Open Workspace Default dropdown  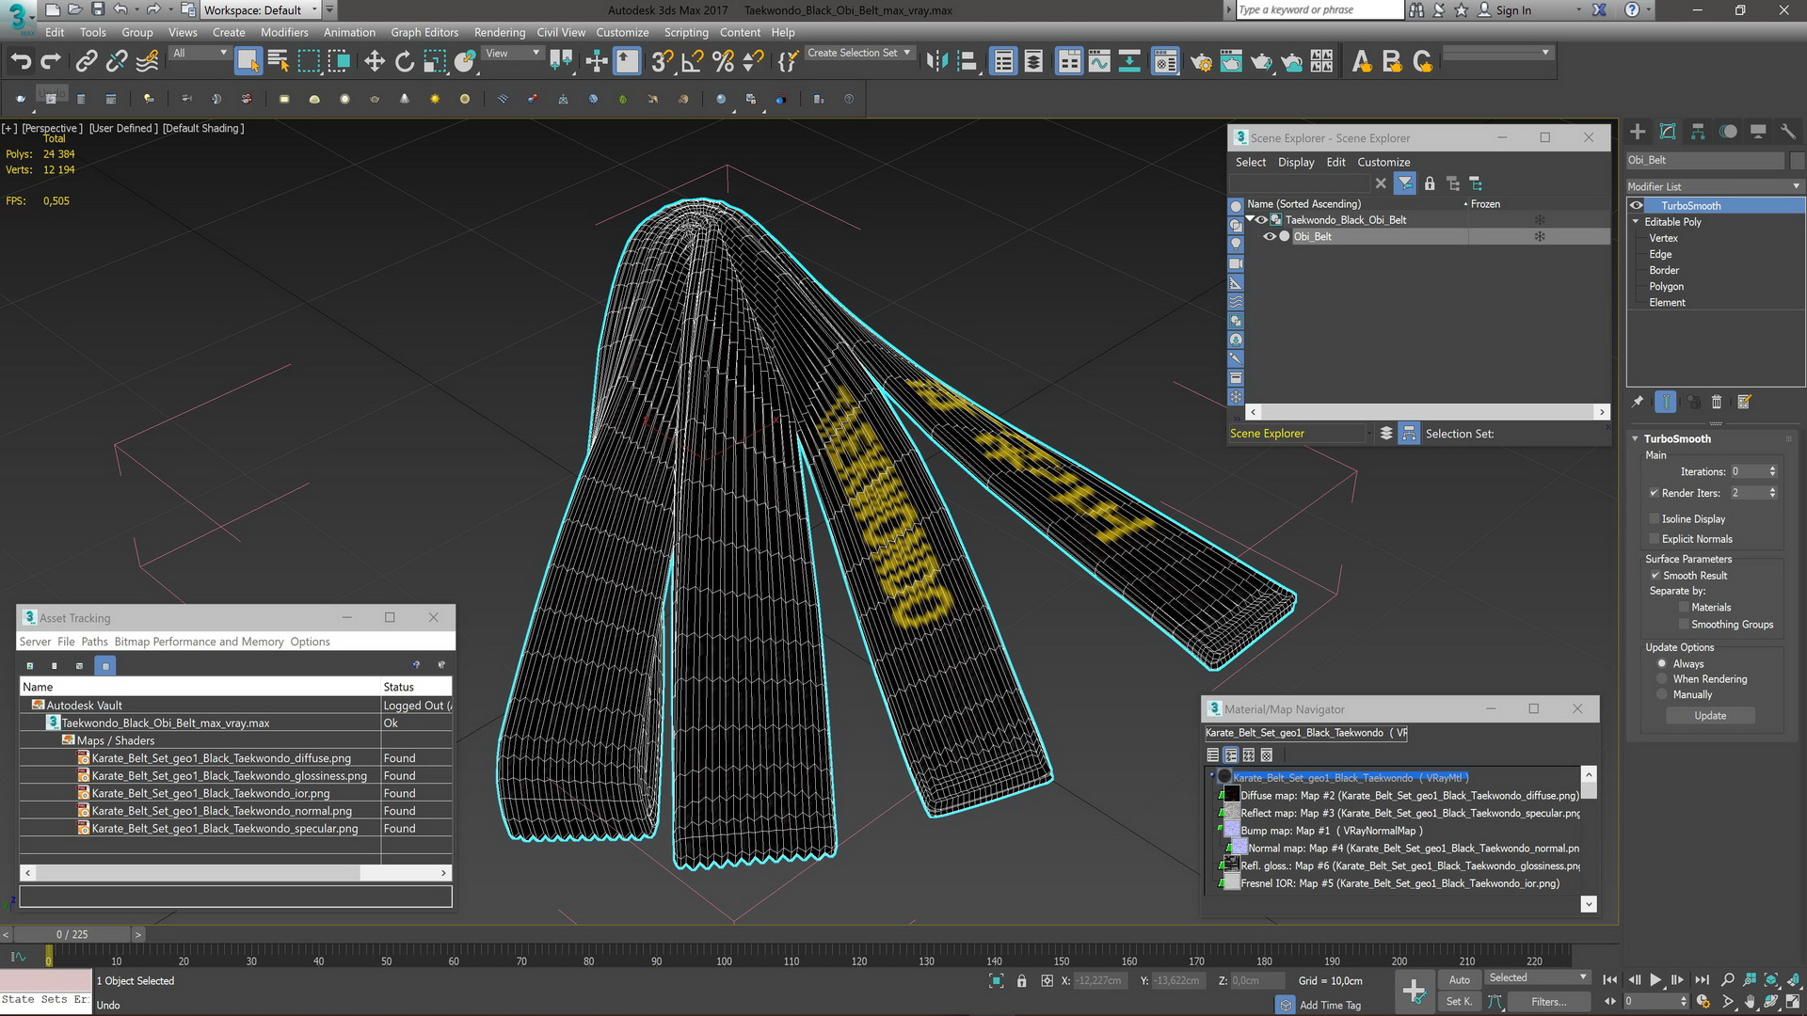pyautogui.click(x=263, y=10)
